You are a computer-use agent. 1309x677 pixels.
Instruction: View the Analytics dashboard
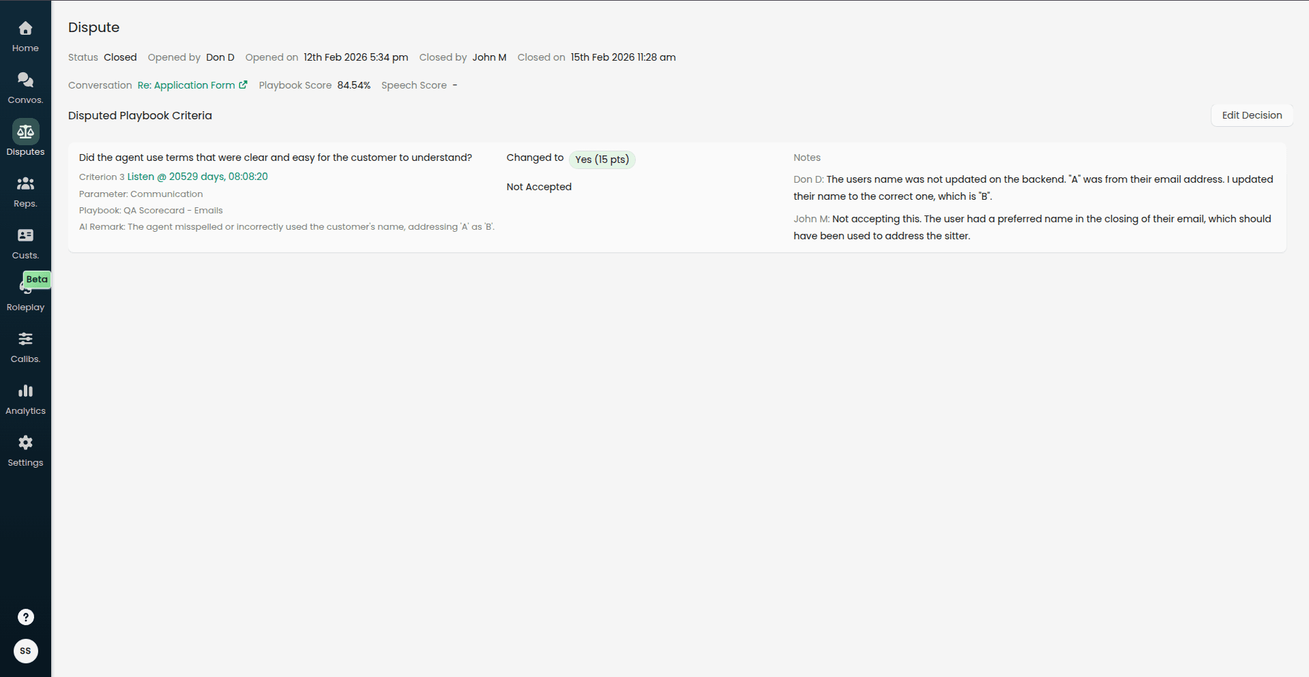tap(25, 398)
